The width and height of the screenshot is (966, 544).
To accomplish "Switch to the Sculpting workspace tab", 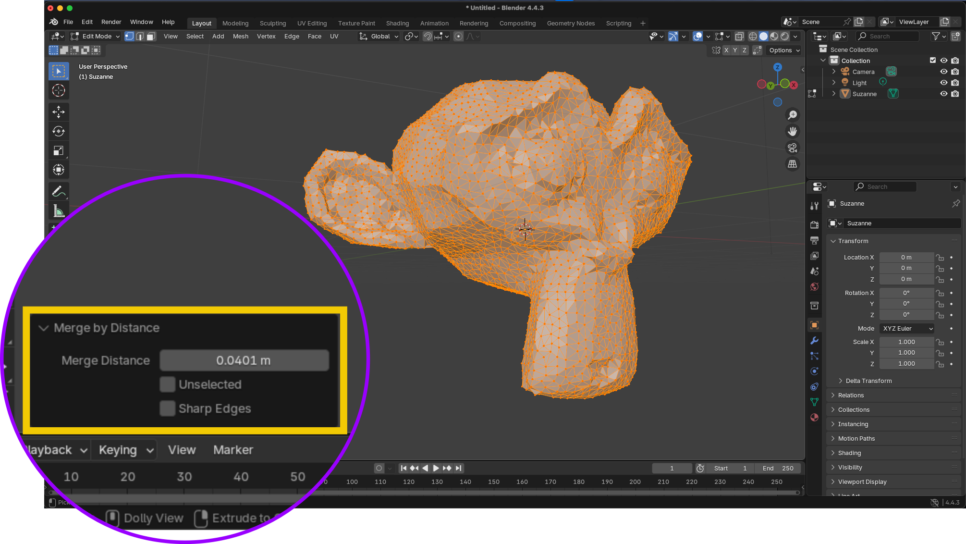I will [x=273, y=23].
